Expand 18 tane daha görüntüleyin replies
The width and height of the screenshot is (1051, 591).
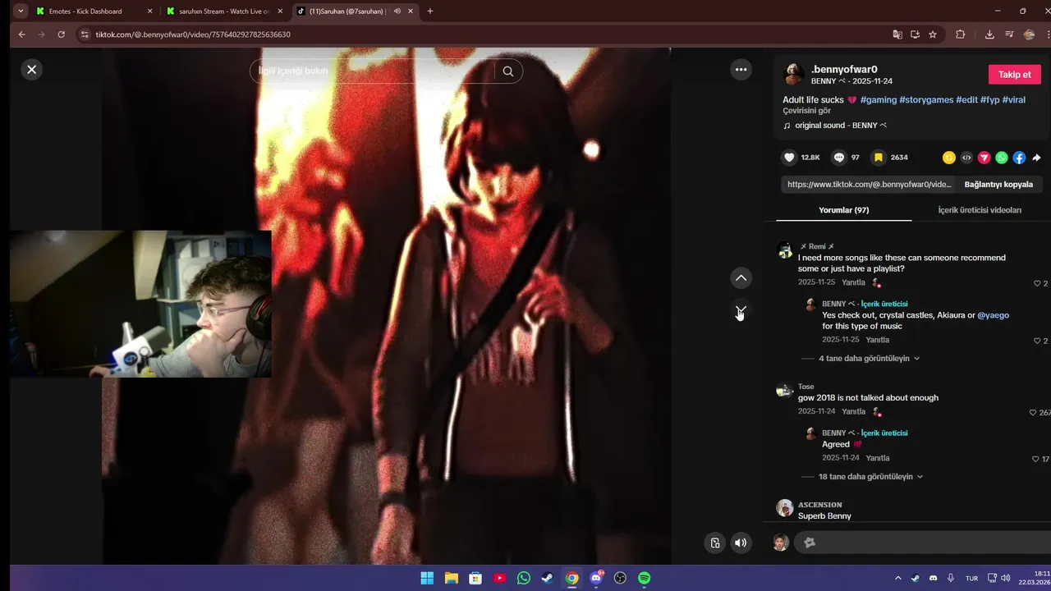point(870,477)
